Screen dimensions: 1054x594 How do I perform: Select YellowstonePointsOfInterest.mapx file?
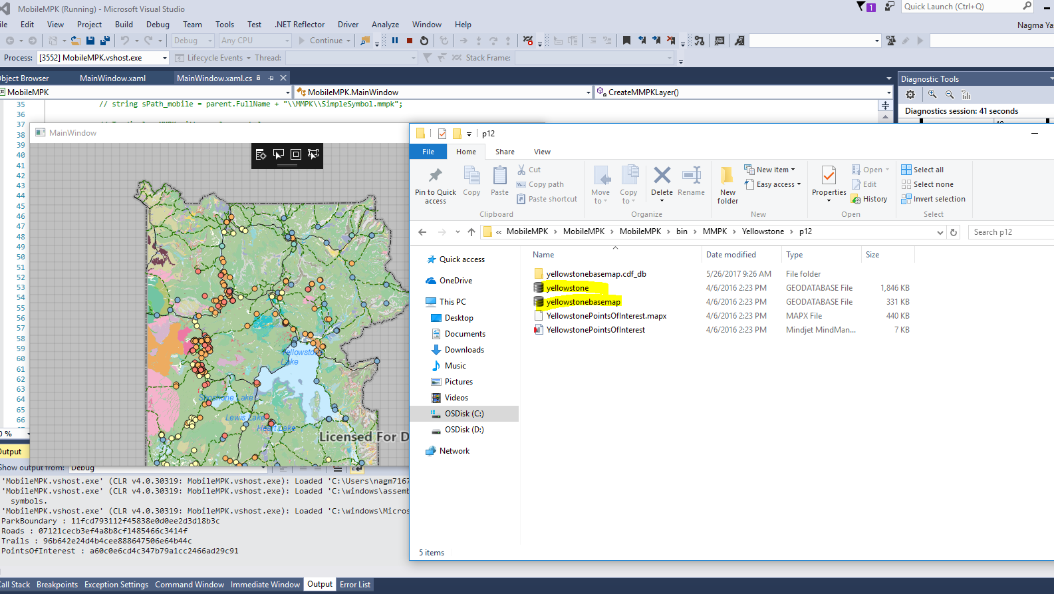click(x=606, y=316)
